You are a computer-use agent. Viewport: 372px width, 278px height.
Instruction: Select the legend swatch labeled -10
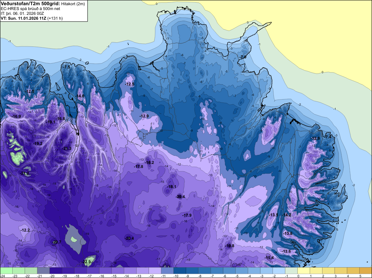180,271
